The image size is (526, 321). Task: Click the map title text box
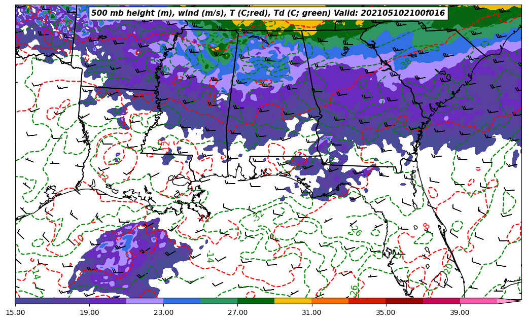268,13
